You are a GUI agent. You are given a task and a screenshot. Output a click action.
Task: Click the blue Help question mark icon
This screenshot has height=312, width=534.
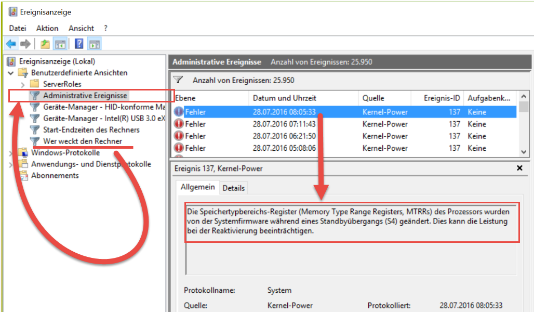pos(79,44)
